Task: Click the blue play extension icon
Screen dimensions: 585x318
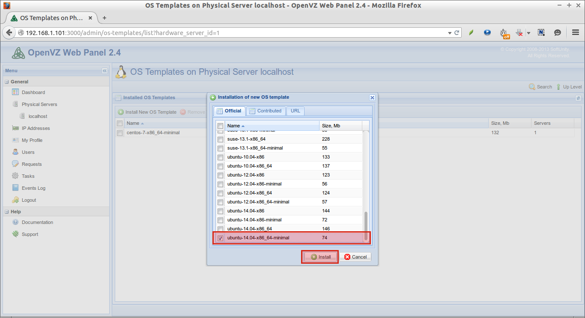Action: coord(487,32)
